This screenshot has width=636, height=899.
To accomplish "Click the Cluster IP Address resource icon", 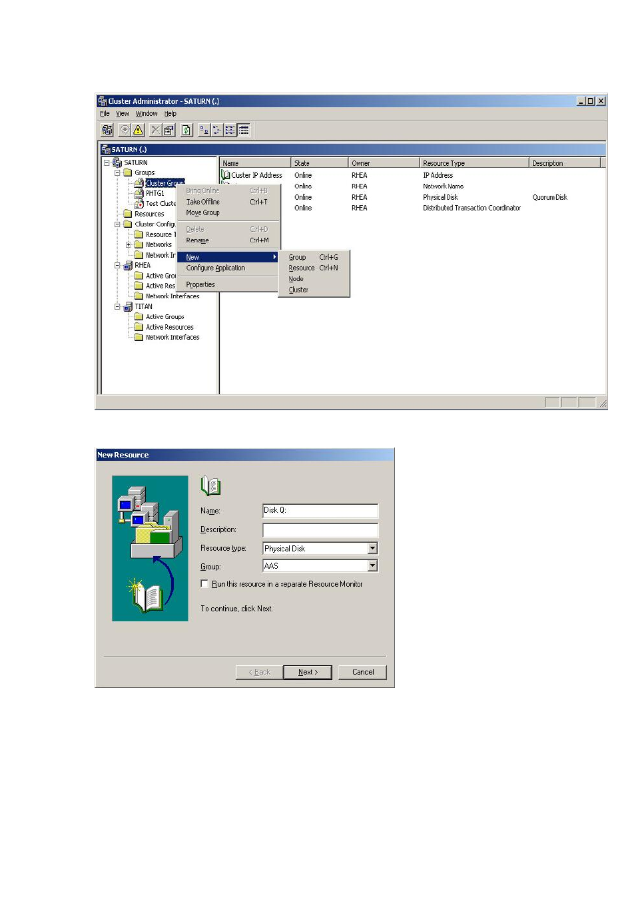I will [226, 175].
